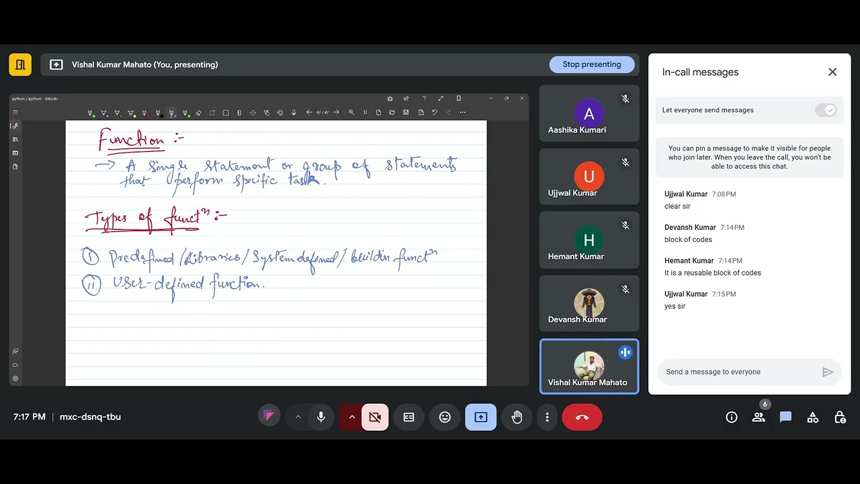This screenshot has height=484, width=860.
Task: Expand video settings arrow beside camera
Action: pyautogui.click(x=351, y=417)
